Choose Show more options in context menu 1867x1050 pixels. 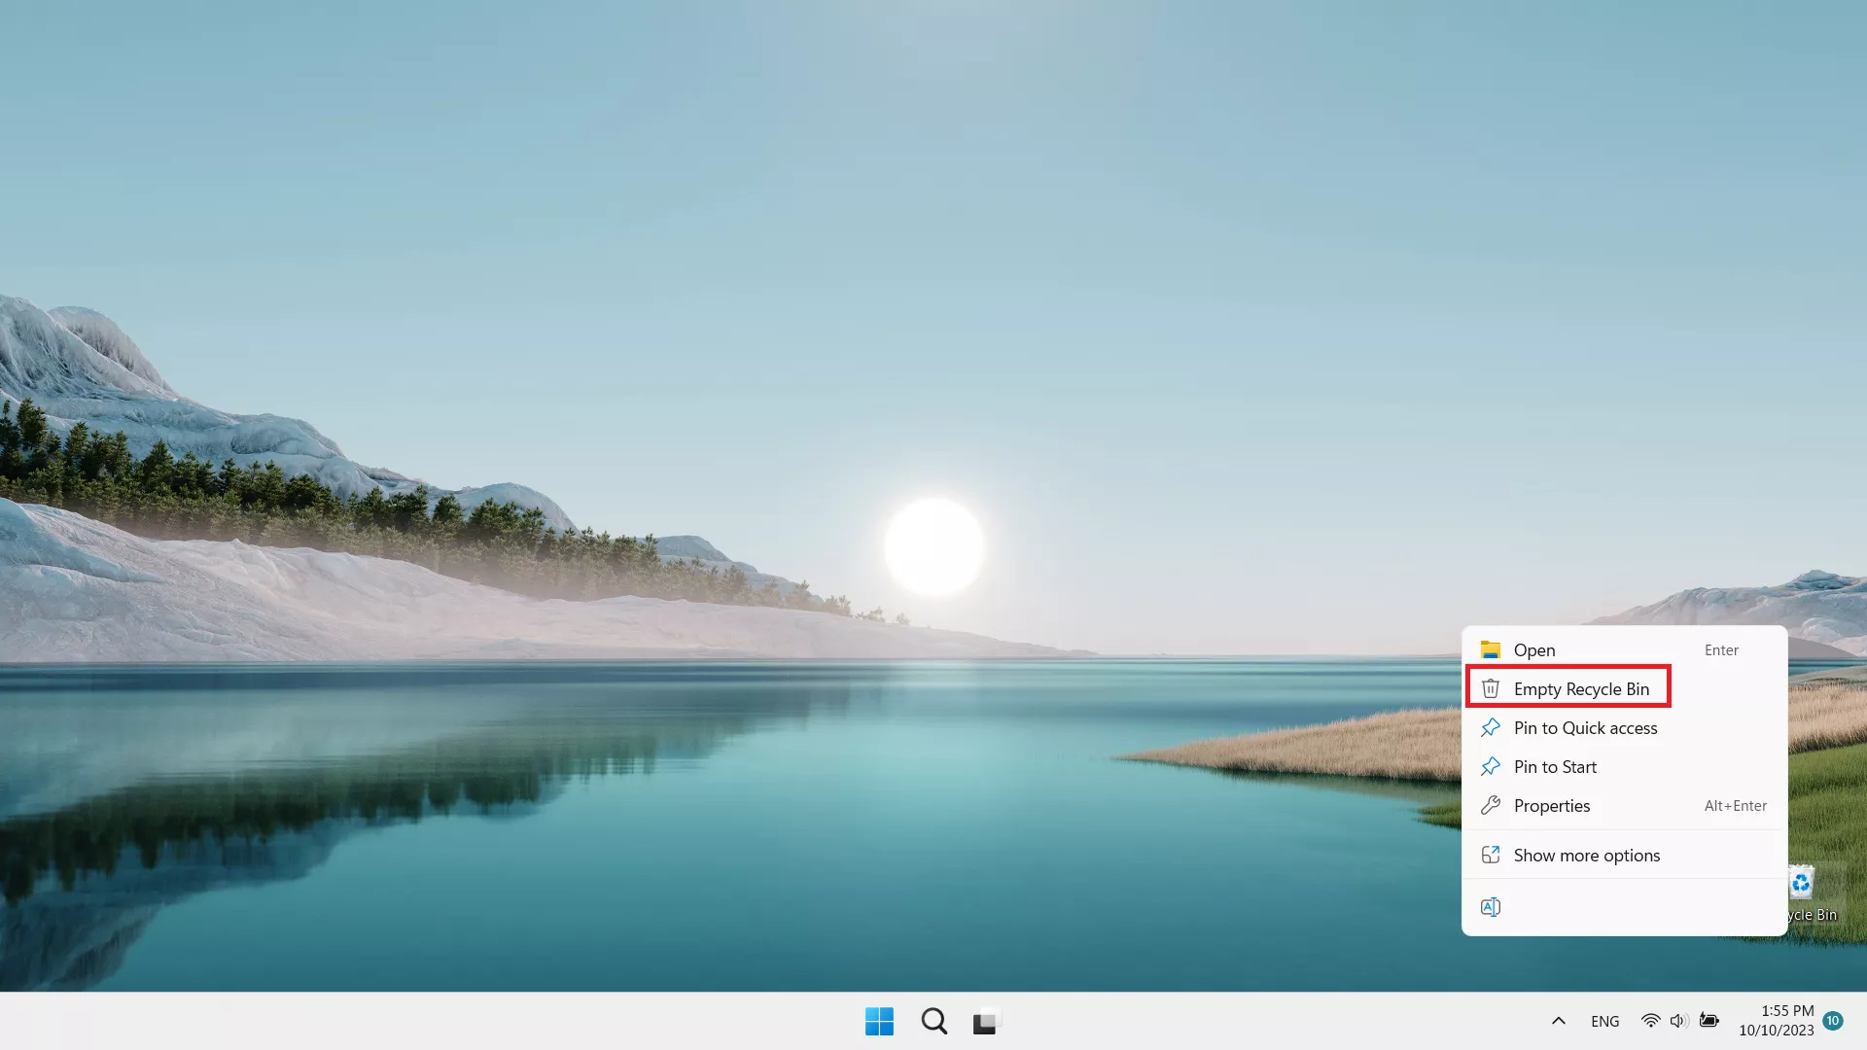pyautogui.click(x=1586, y=856)
